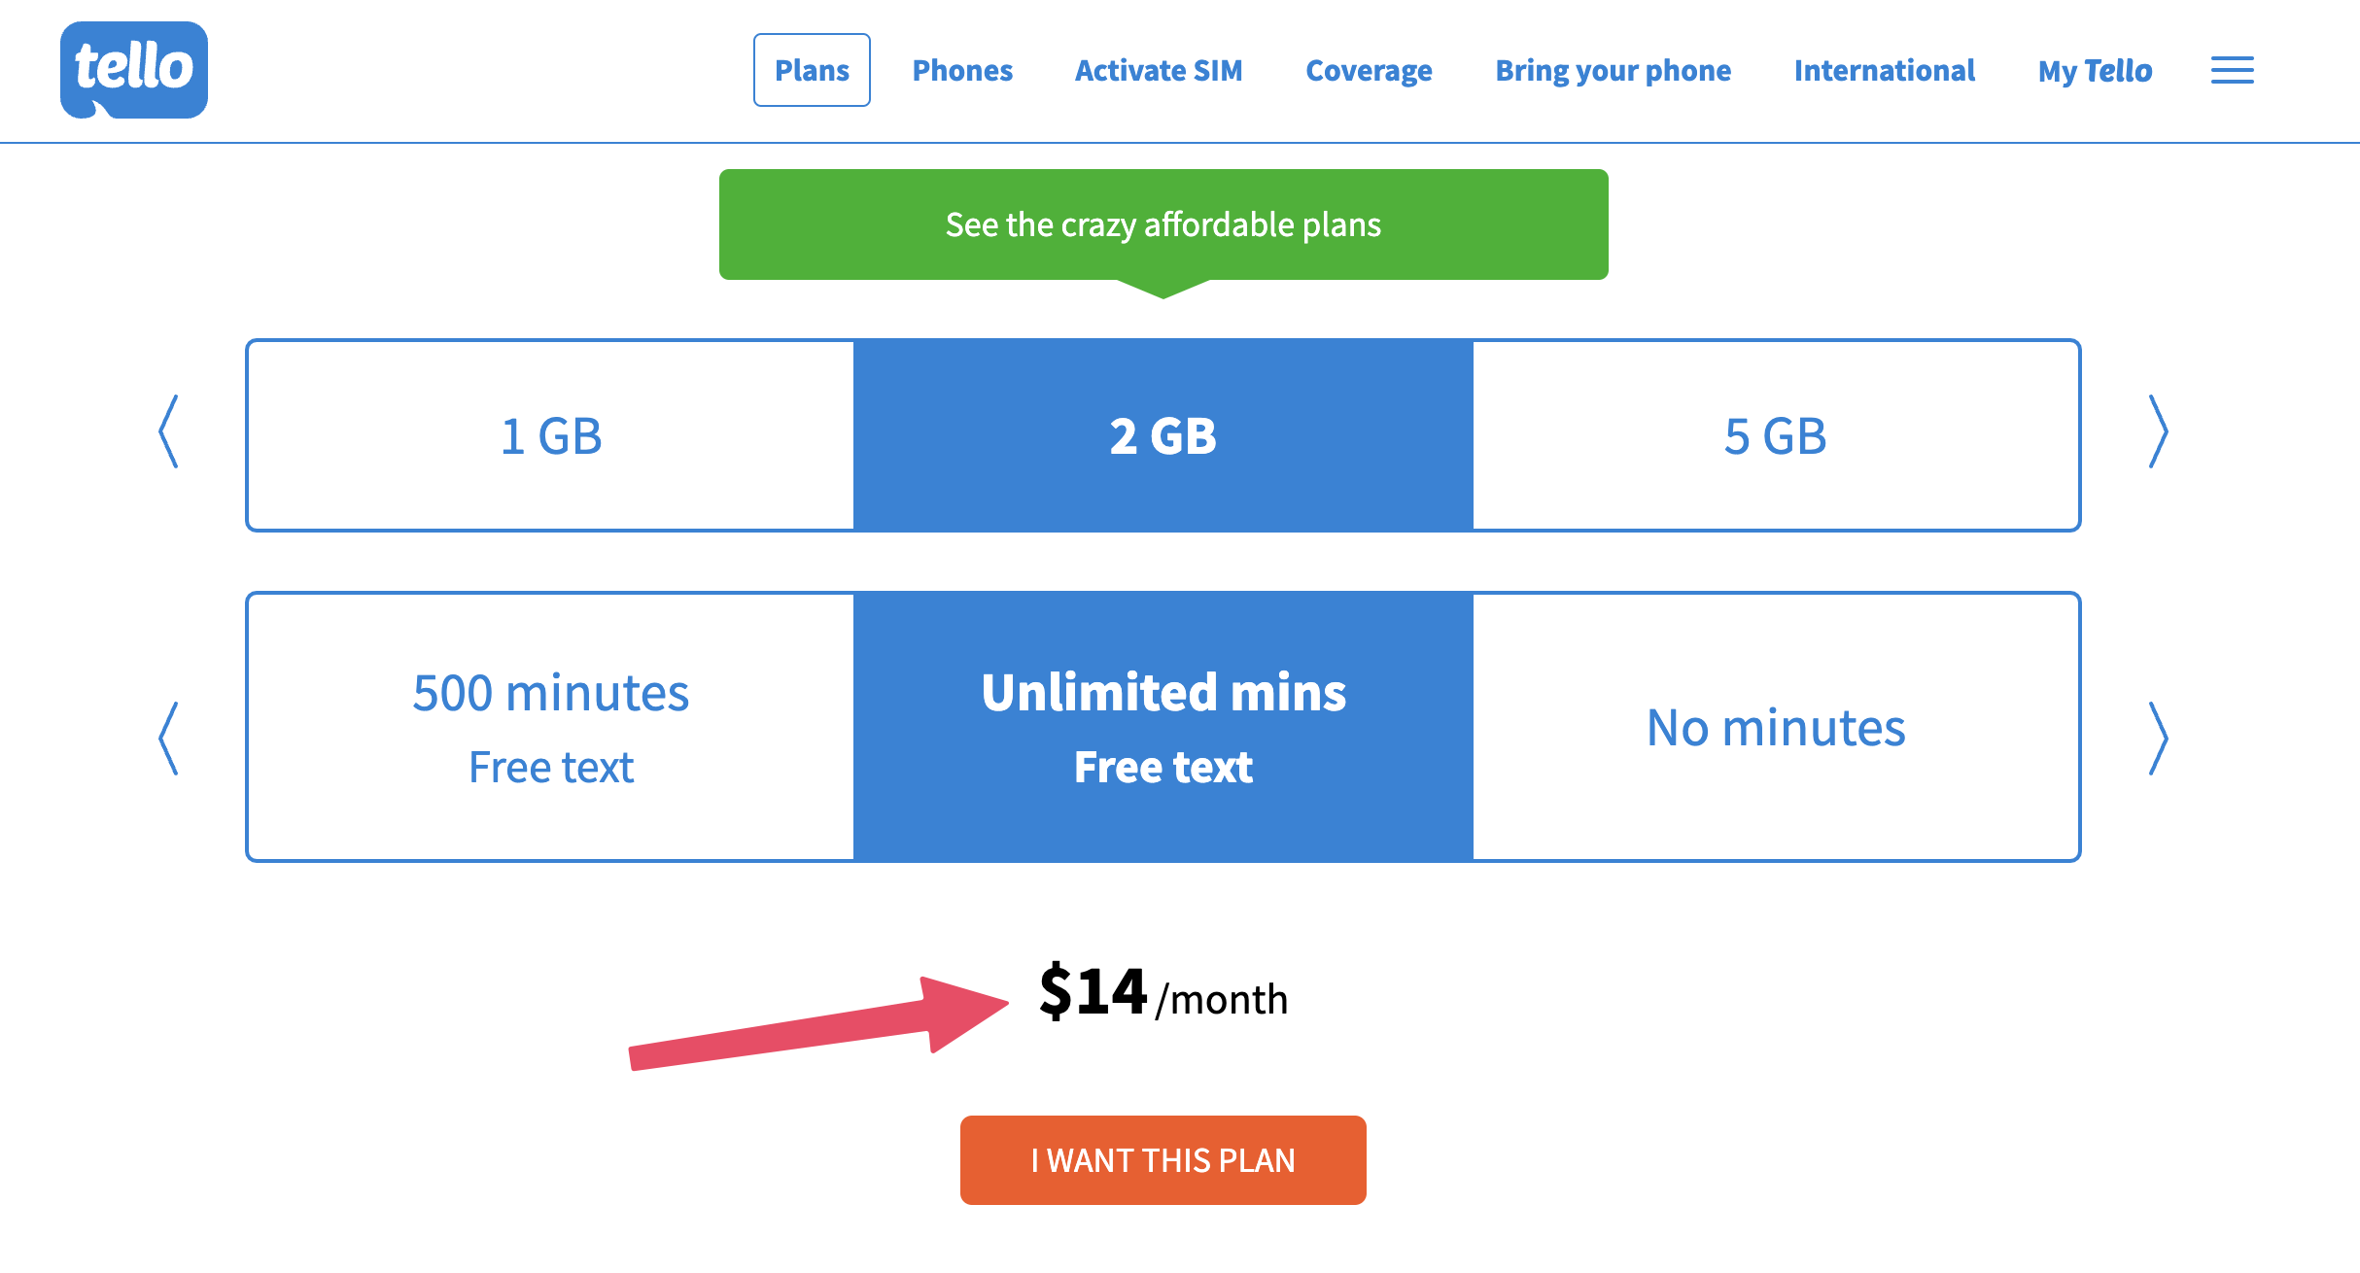The image size is (2360, 1273).
Task: Click the I WANT THIS PLAN button
Action: click(x=1163, y=1158)
